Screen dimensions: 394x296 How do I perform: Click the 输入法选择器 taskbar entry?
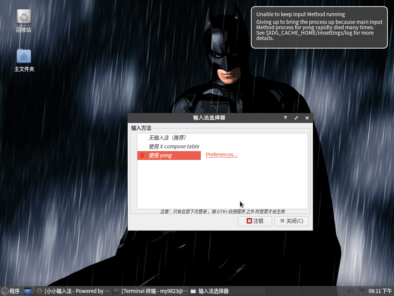pos(227,291)
